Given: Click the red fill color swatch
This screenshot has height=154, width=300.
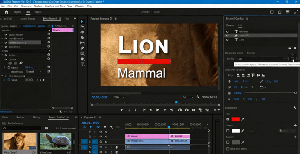Looking at the screenshot, I should (x=236, y=119).
